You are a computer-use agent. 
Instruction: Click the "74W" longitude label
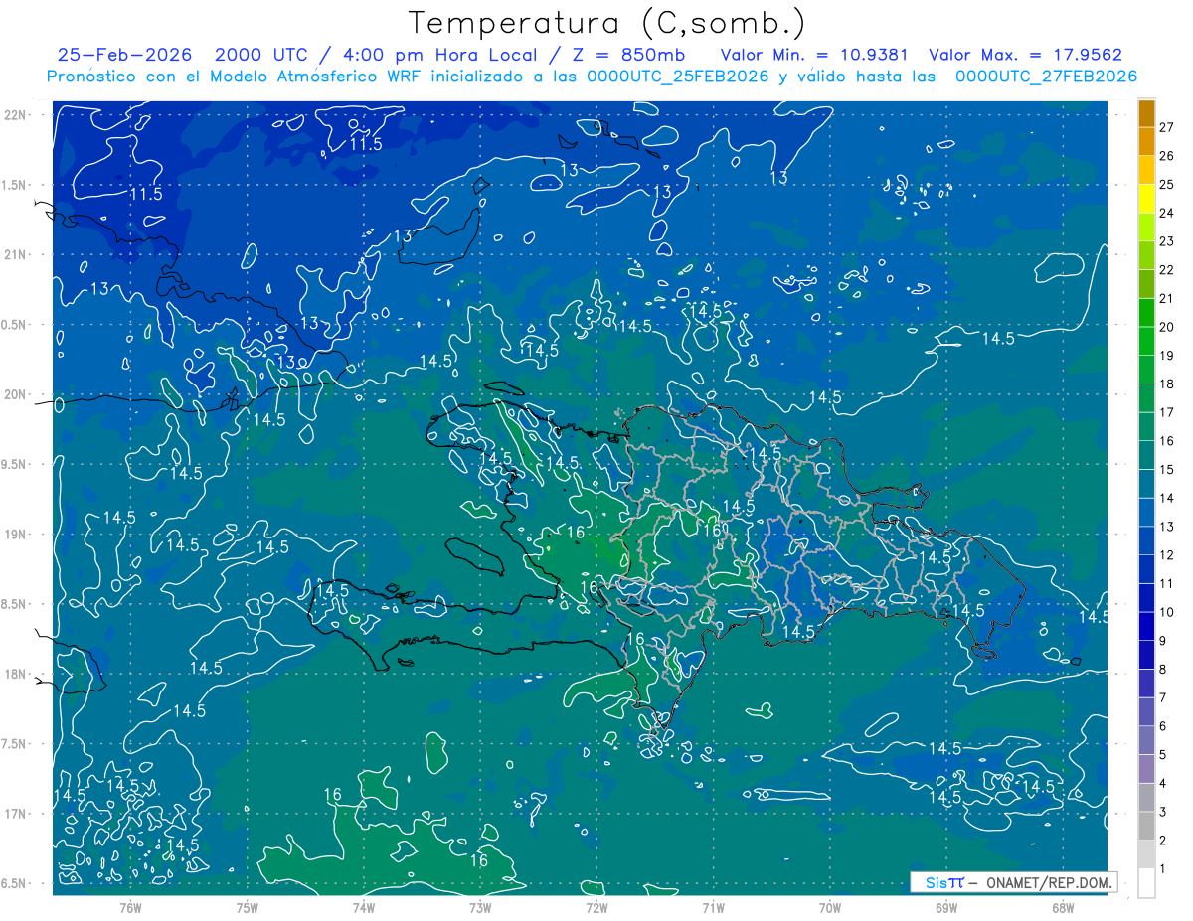(364, 908)
